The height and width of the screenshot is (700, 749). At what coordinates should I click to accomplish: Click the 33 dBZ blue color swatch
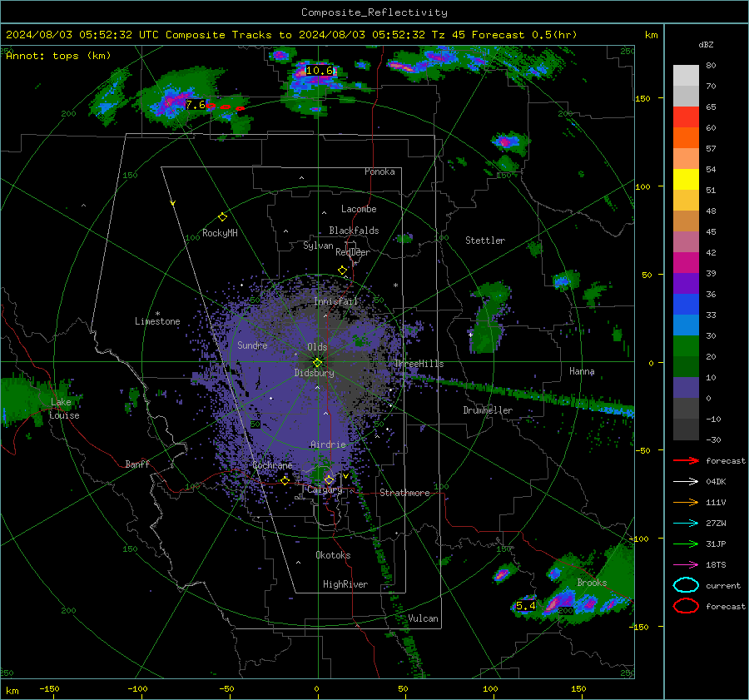coord(686,304)
